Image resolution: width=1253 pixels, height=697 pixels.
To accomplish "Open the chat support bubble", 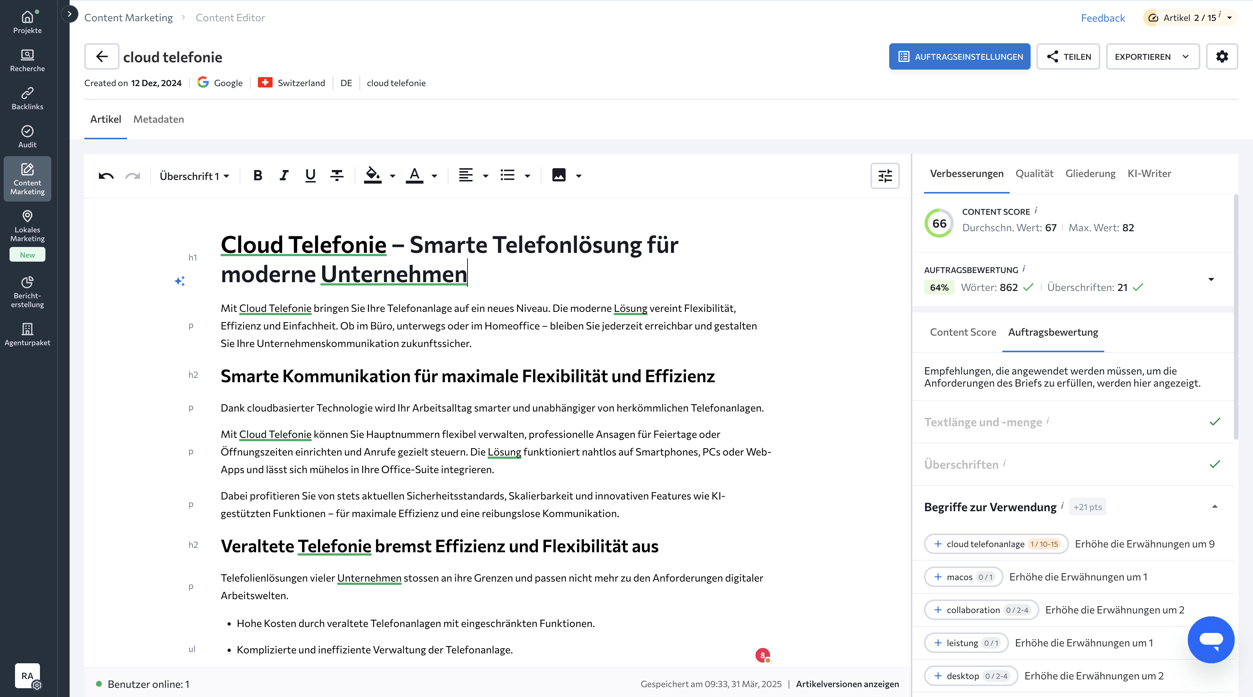I will click(x=1211, y=639).
